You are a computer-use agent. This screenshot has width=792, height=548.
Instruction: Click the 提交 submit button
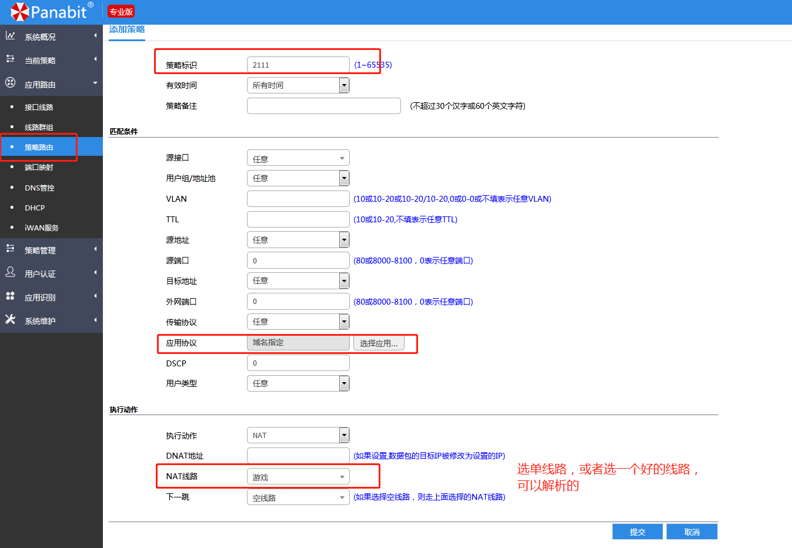point(637,532)
